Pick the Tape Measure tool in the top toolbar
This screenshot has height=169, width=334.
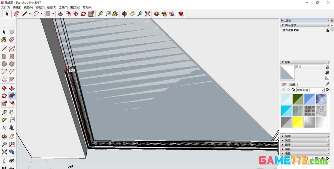pos(100,14)
